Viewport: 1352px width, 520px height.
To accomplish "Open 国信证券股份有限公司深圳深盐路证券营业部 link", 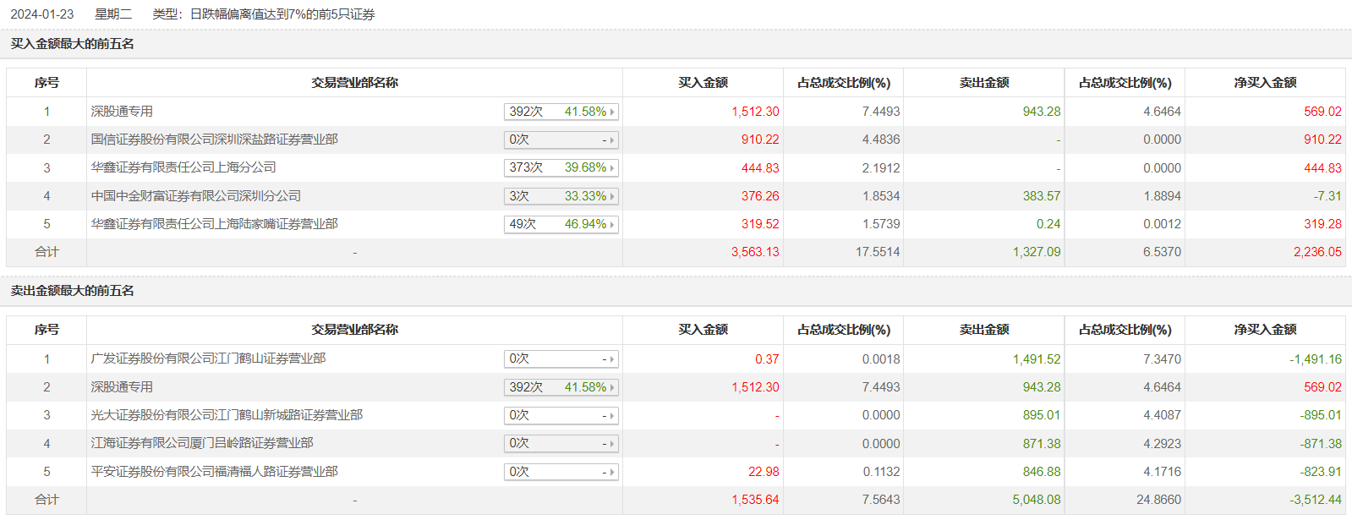I will coord(214,140).
